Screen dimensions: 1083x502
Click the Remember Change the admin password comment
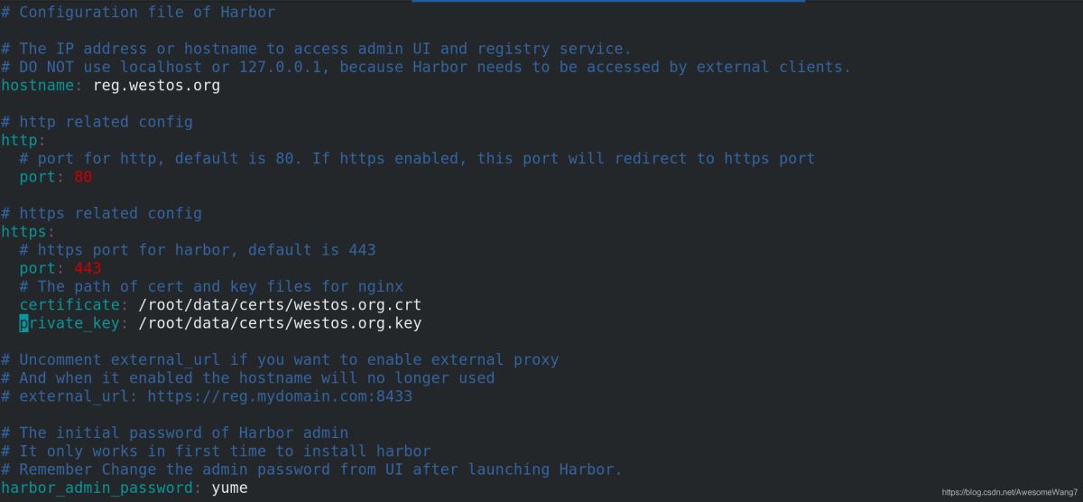pyautogui.click(x=311, y=469)
